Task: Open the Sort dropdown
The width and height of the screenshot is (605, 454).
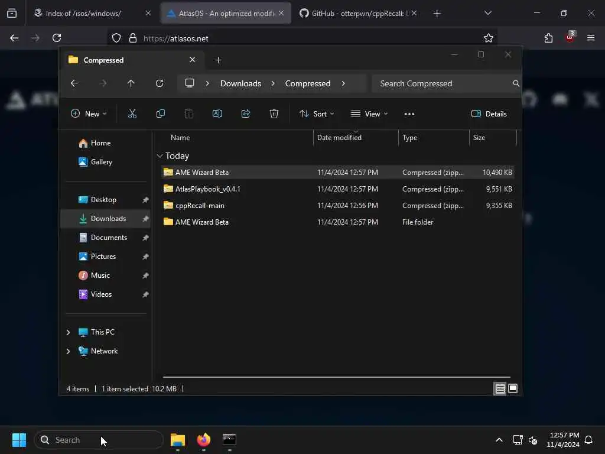Action: point(317,114)
